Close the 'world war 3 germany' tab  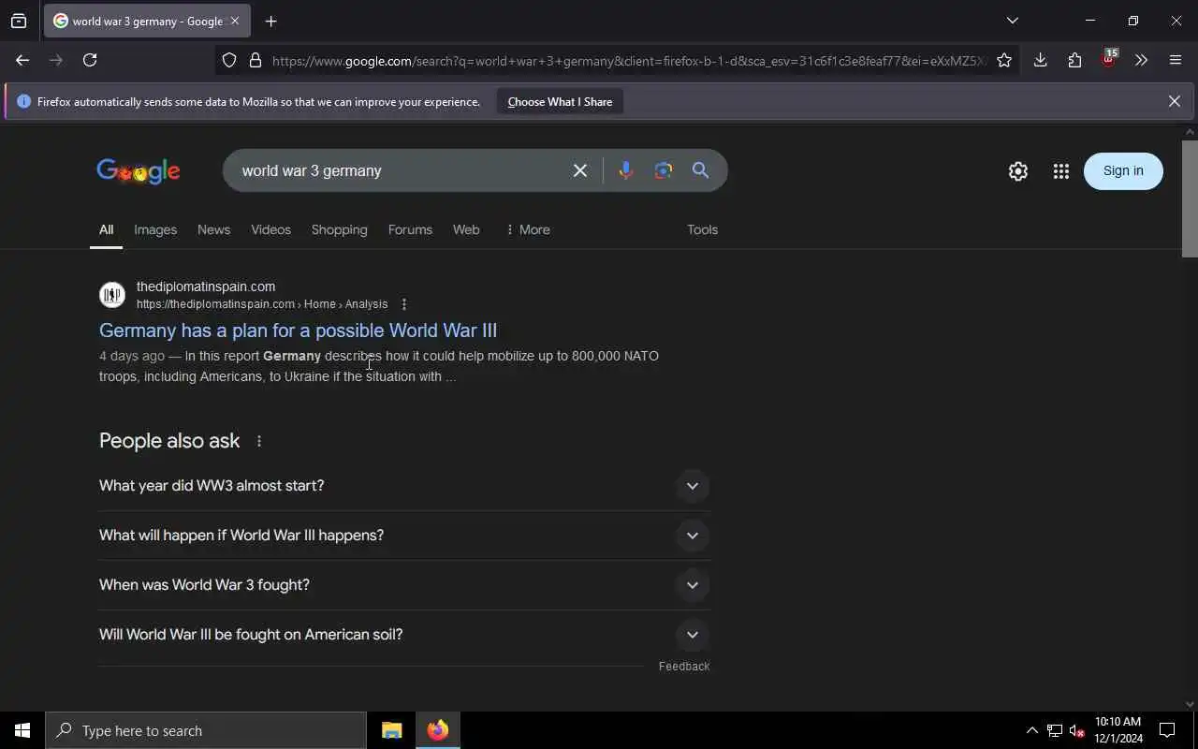[235, 21]
